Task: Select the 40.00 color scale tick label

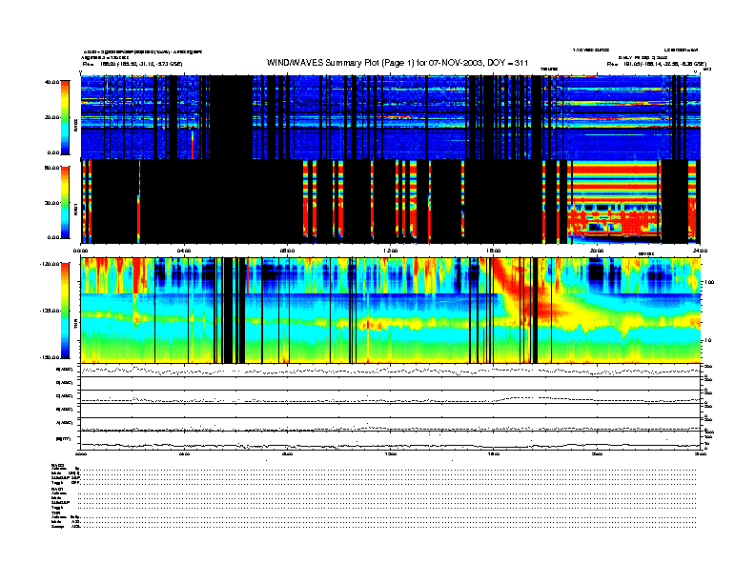Action: pos(51,82)
